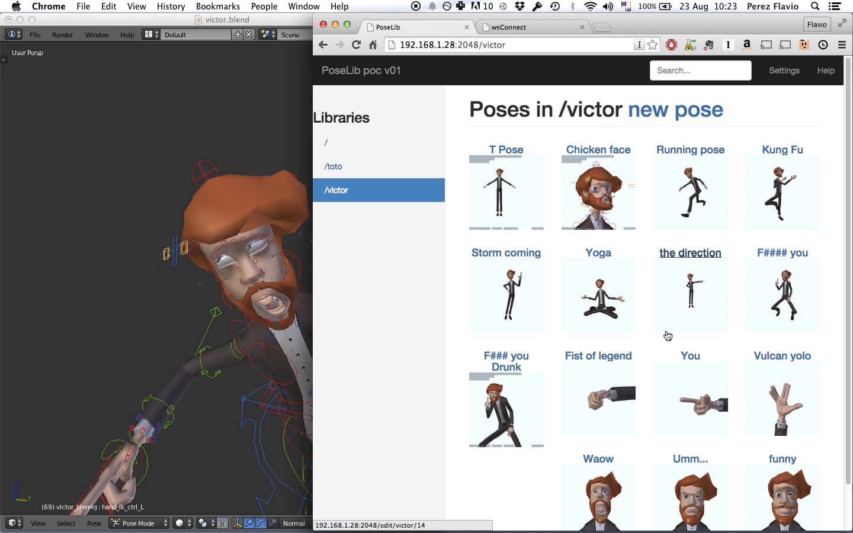853x533 pixels.
Task: Click the 3D manipulator axis icon in Blender
Action: [x=237, y=523]
